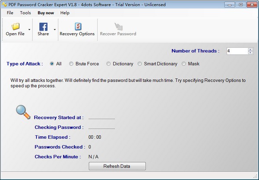
Task: Expand the Open File dropdown arrow
Action: 29,30
